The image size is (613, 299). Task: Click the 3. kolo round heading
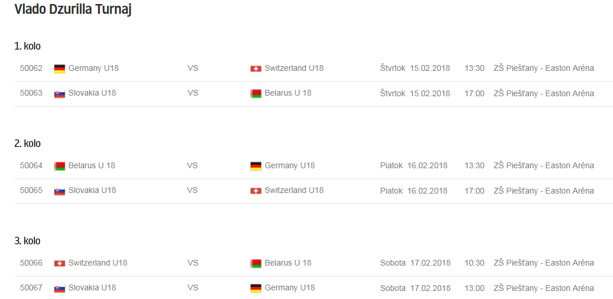tap(28, 241)
